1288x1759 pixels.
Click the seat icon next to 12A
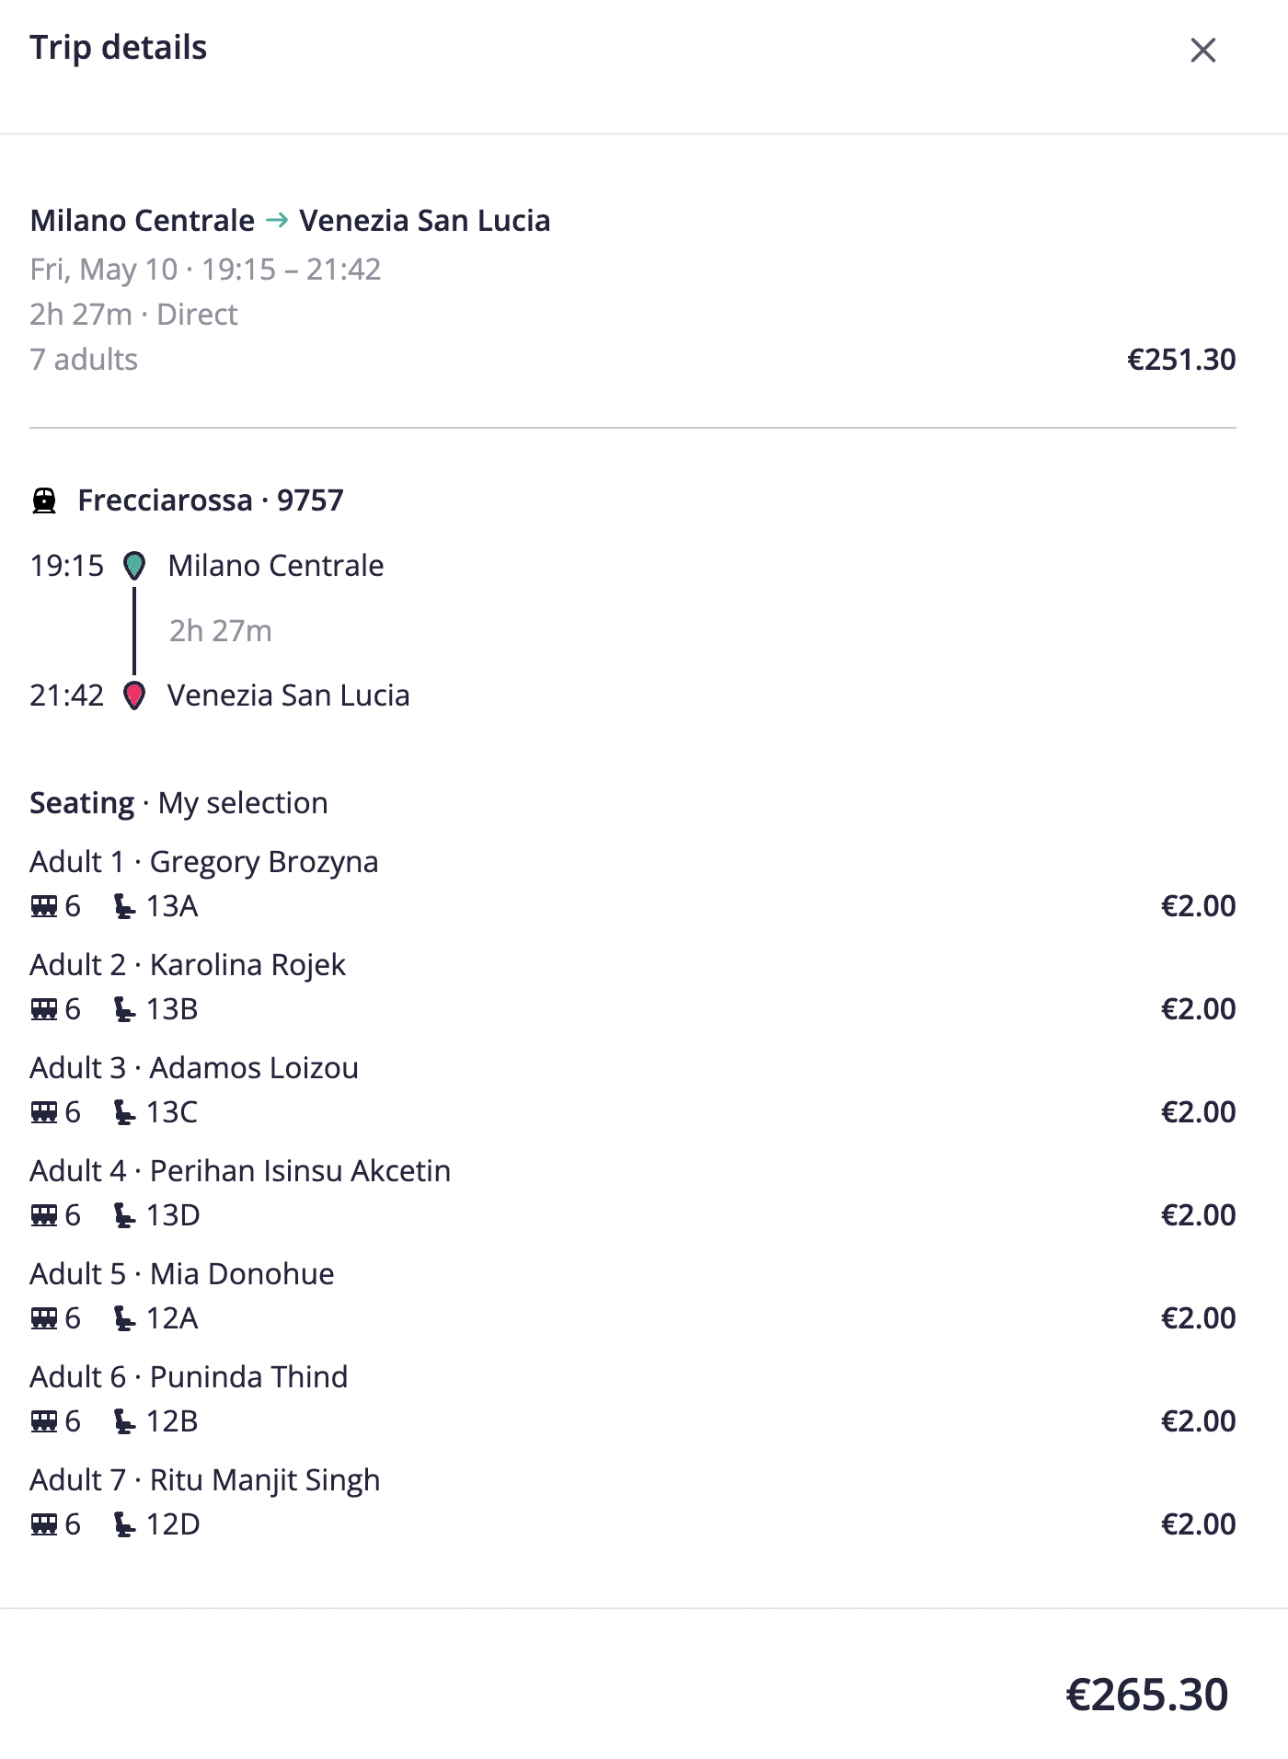[124, 1318]
